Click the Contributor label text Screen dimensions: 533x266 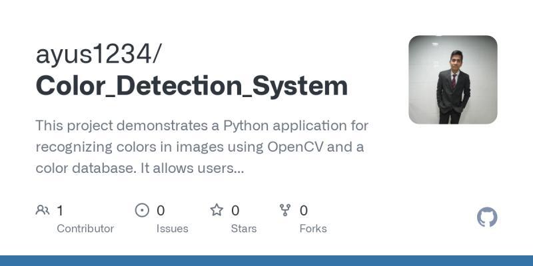(x=85, y=229)
